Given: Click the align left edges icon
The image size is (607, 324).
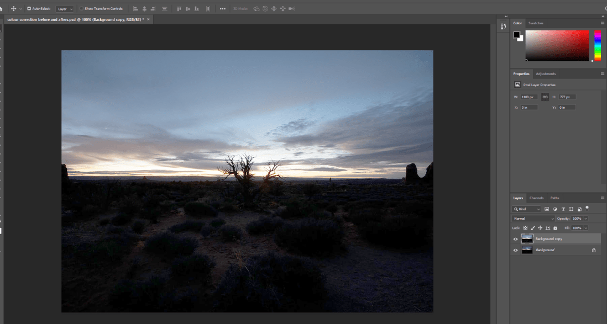Looking at the screenshot, I should 136,9.
